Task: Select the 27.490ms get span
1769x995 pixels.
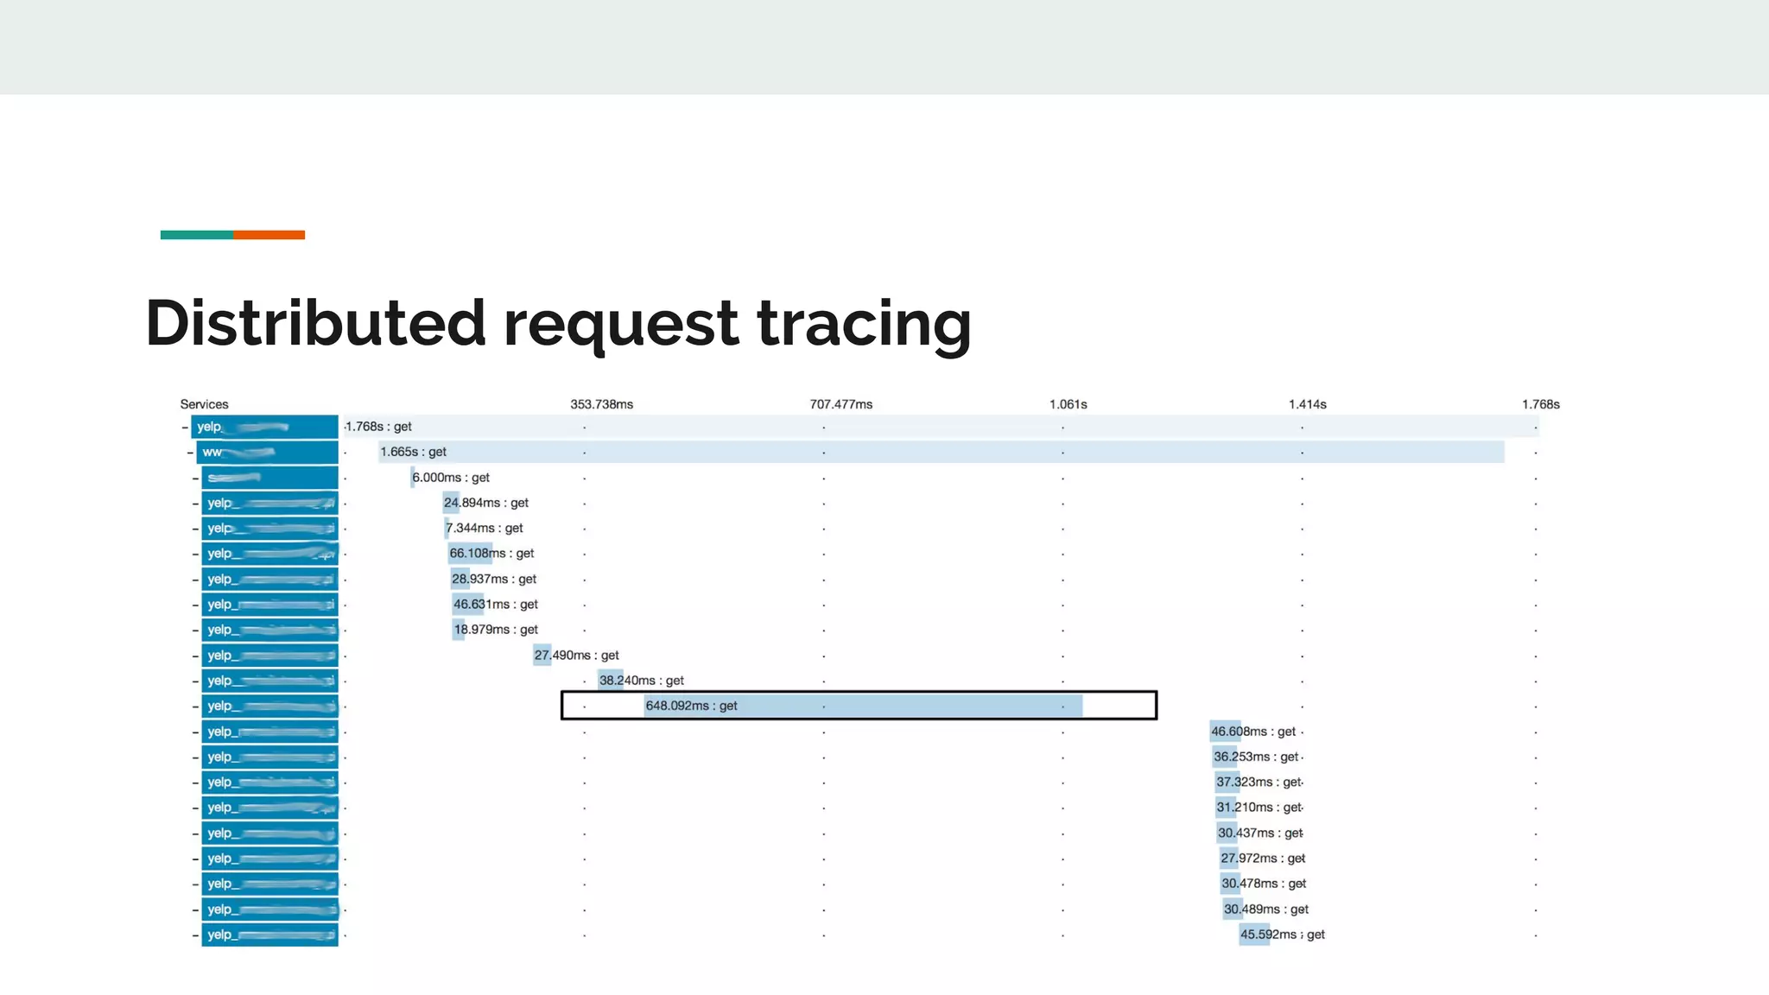Action: point(542,656)
